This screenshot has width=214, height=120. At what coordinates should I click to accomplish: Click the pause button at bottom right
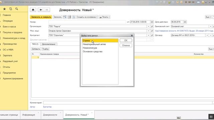[211, 117]
